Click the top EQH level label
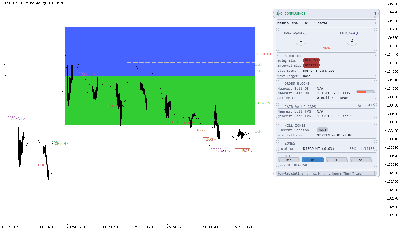The image size is (403, 230). 259,64
